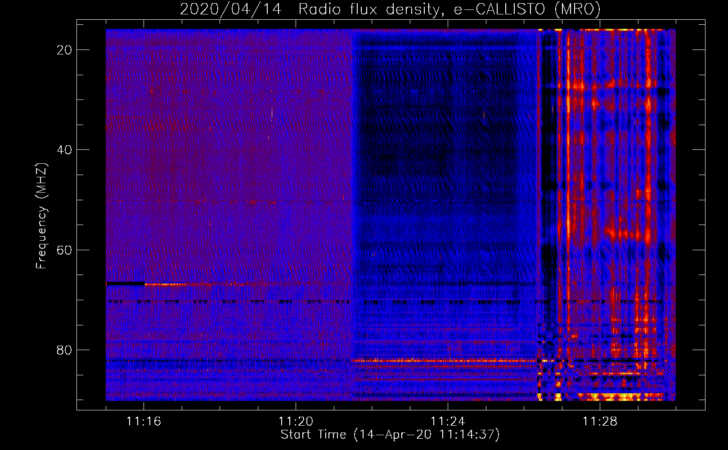Click the '20' frequency axis label
The image size is (728, 450).
[65, 50]
